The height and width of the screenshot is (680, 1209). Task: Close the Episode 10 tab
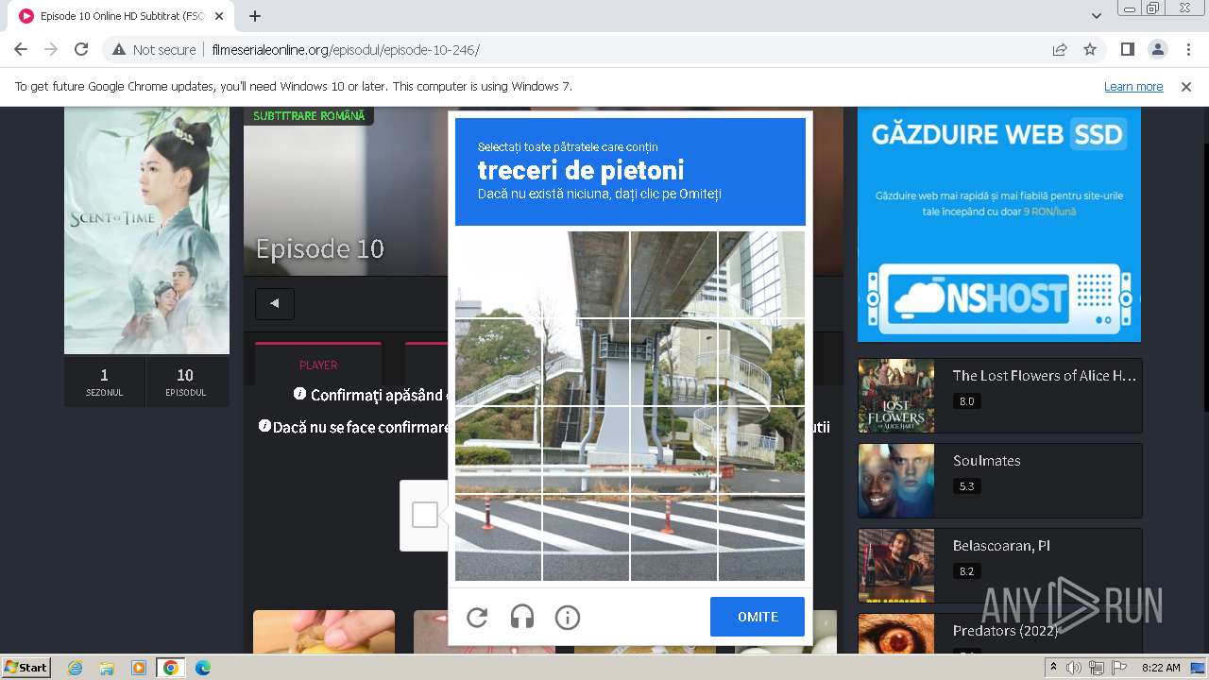(220, 16)
